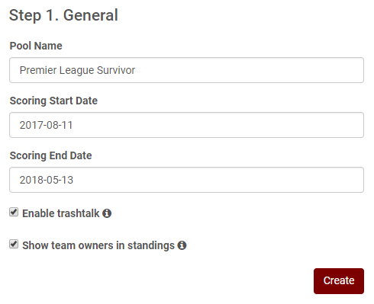Click the Scoring End Date label
This screenshot has height=304, width=374.
tap(51, 155)
